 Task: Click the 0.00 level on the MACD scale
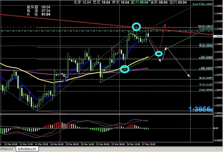click(x=216, y=128)
